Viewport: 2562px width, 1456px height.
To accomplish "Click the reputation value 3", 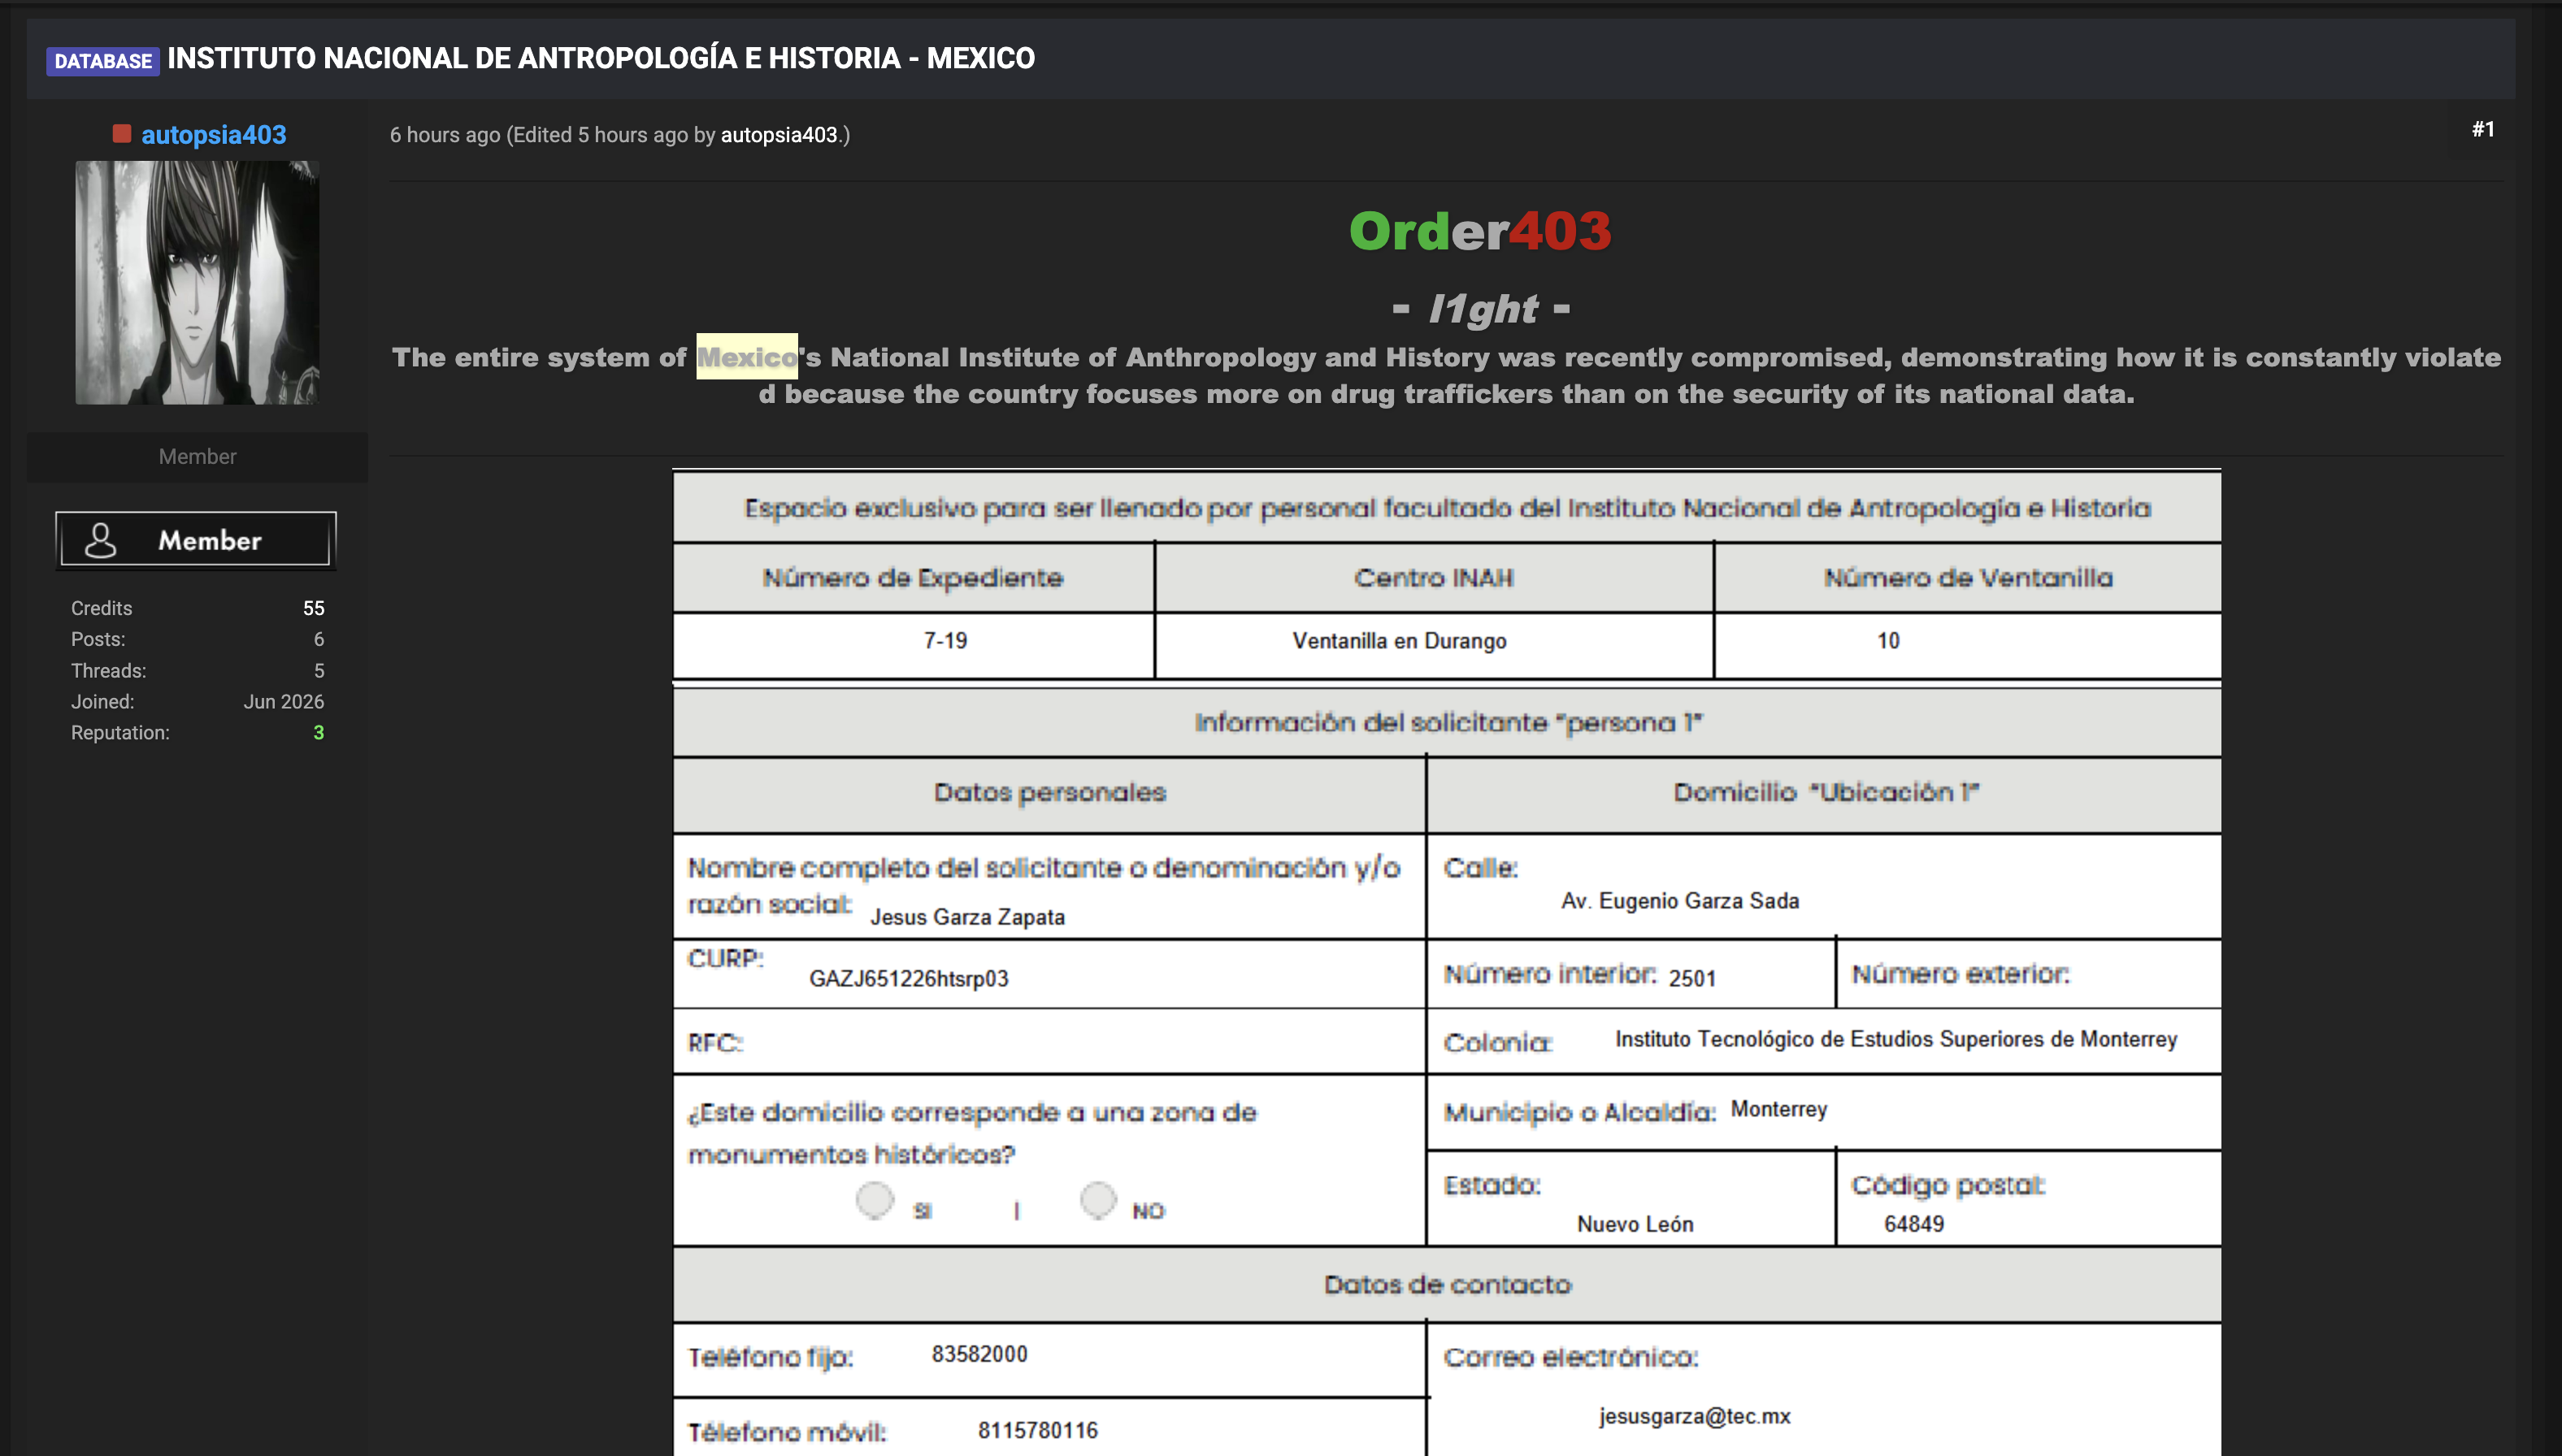I will point(318,733).
